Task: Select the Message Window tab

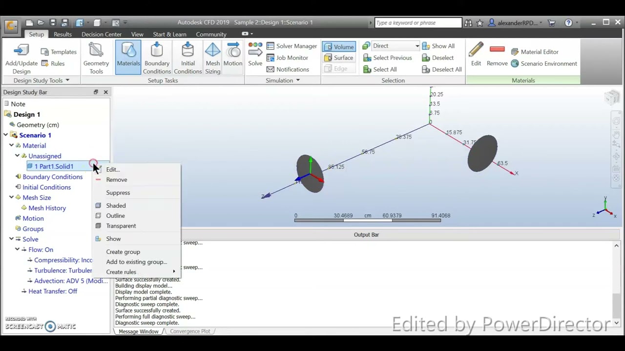Action: [139, 331]
